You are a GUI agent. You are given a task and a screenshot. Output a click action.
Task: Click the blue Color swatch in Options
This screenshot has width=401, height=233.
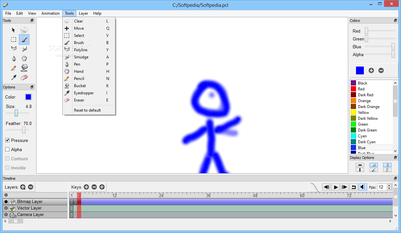point(28,97)
